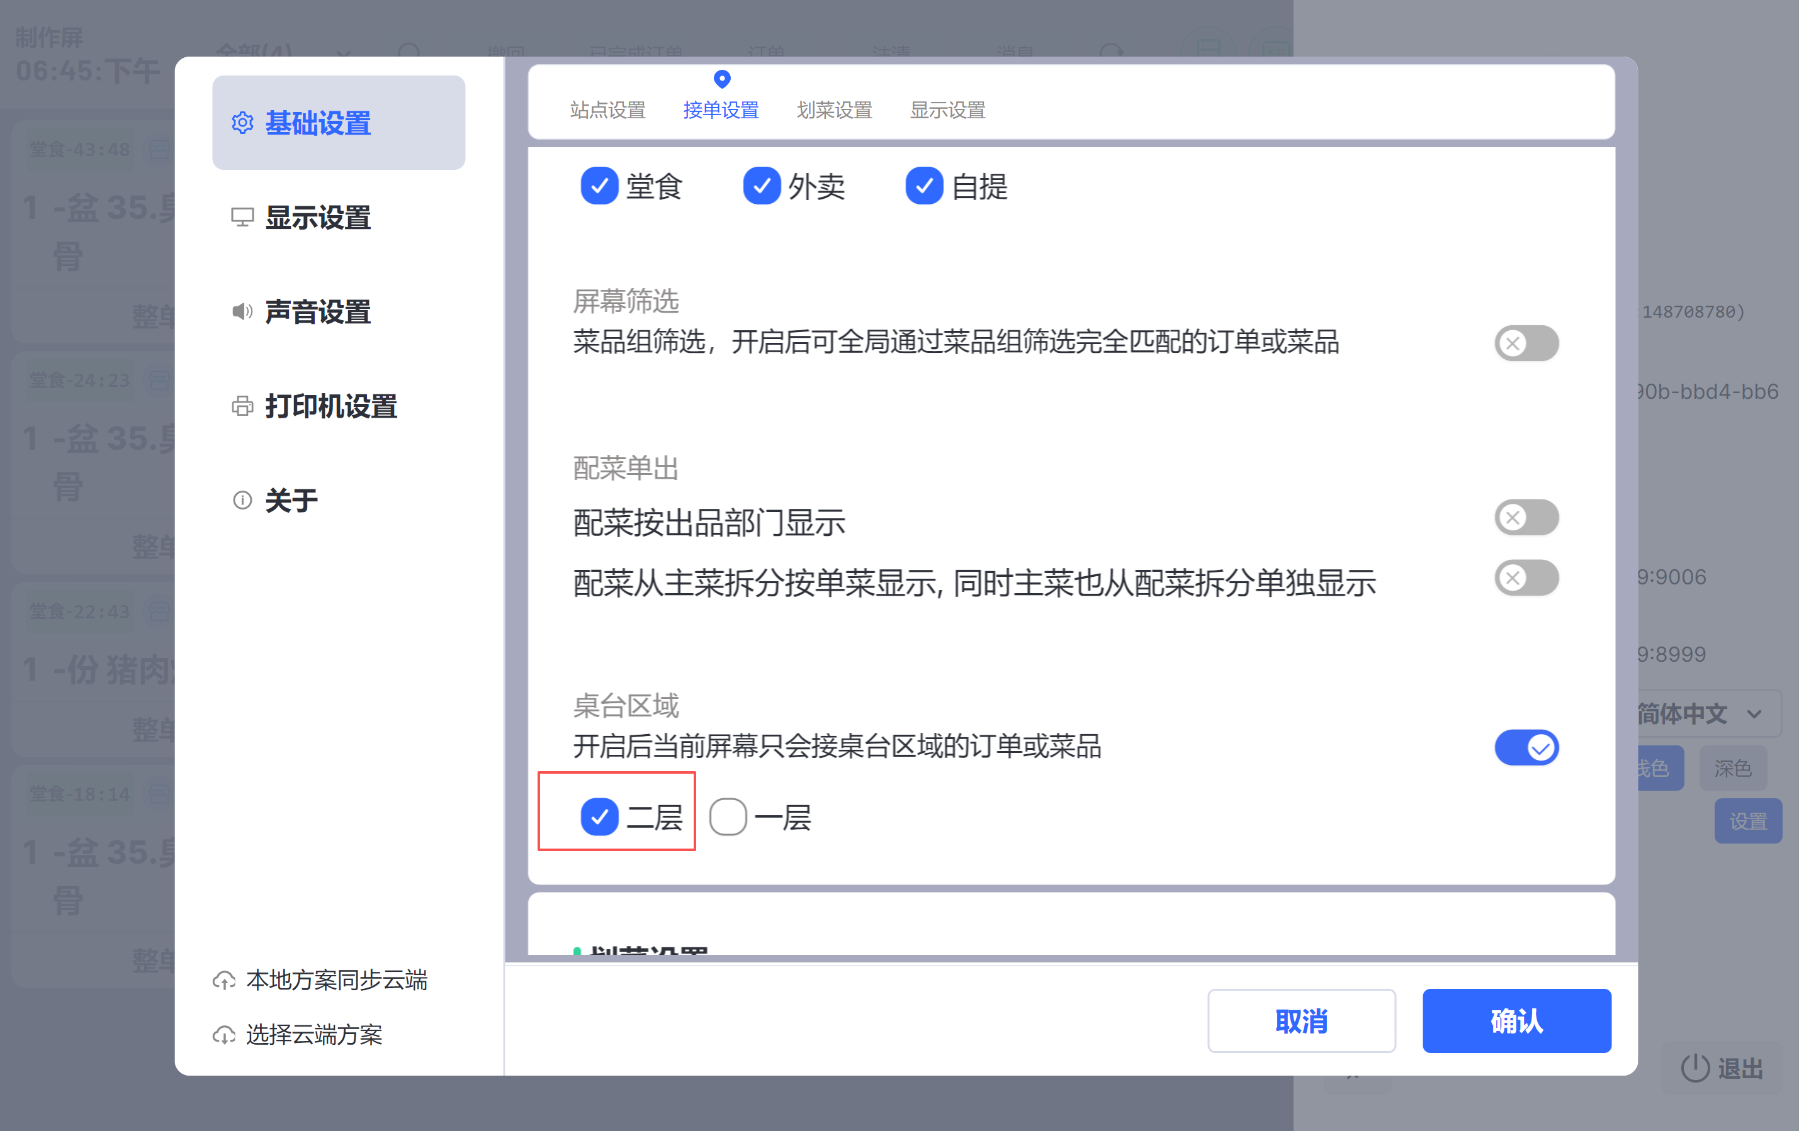The image size is (1799, 1131).
Task: Click cloud upload icon for 本地方案同步云端
Action: click(224, 980)
